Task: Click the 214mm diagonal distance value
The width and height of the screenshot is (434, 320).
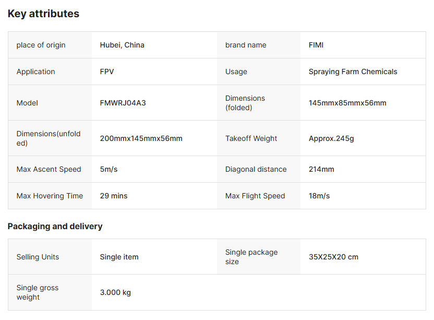Action: pyautogui.click(x=321, y=169)
